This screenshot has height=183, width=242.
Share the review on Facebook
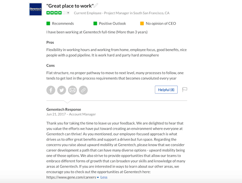coord(51,90)
